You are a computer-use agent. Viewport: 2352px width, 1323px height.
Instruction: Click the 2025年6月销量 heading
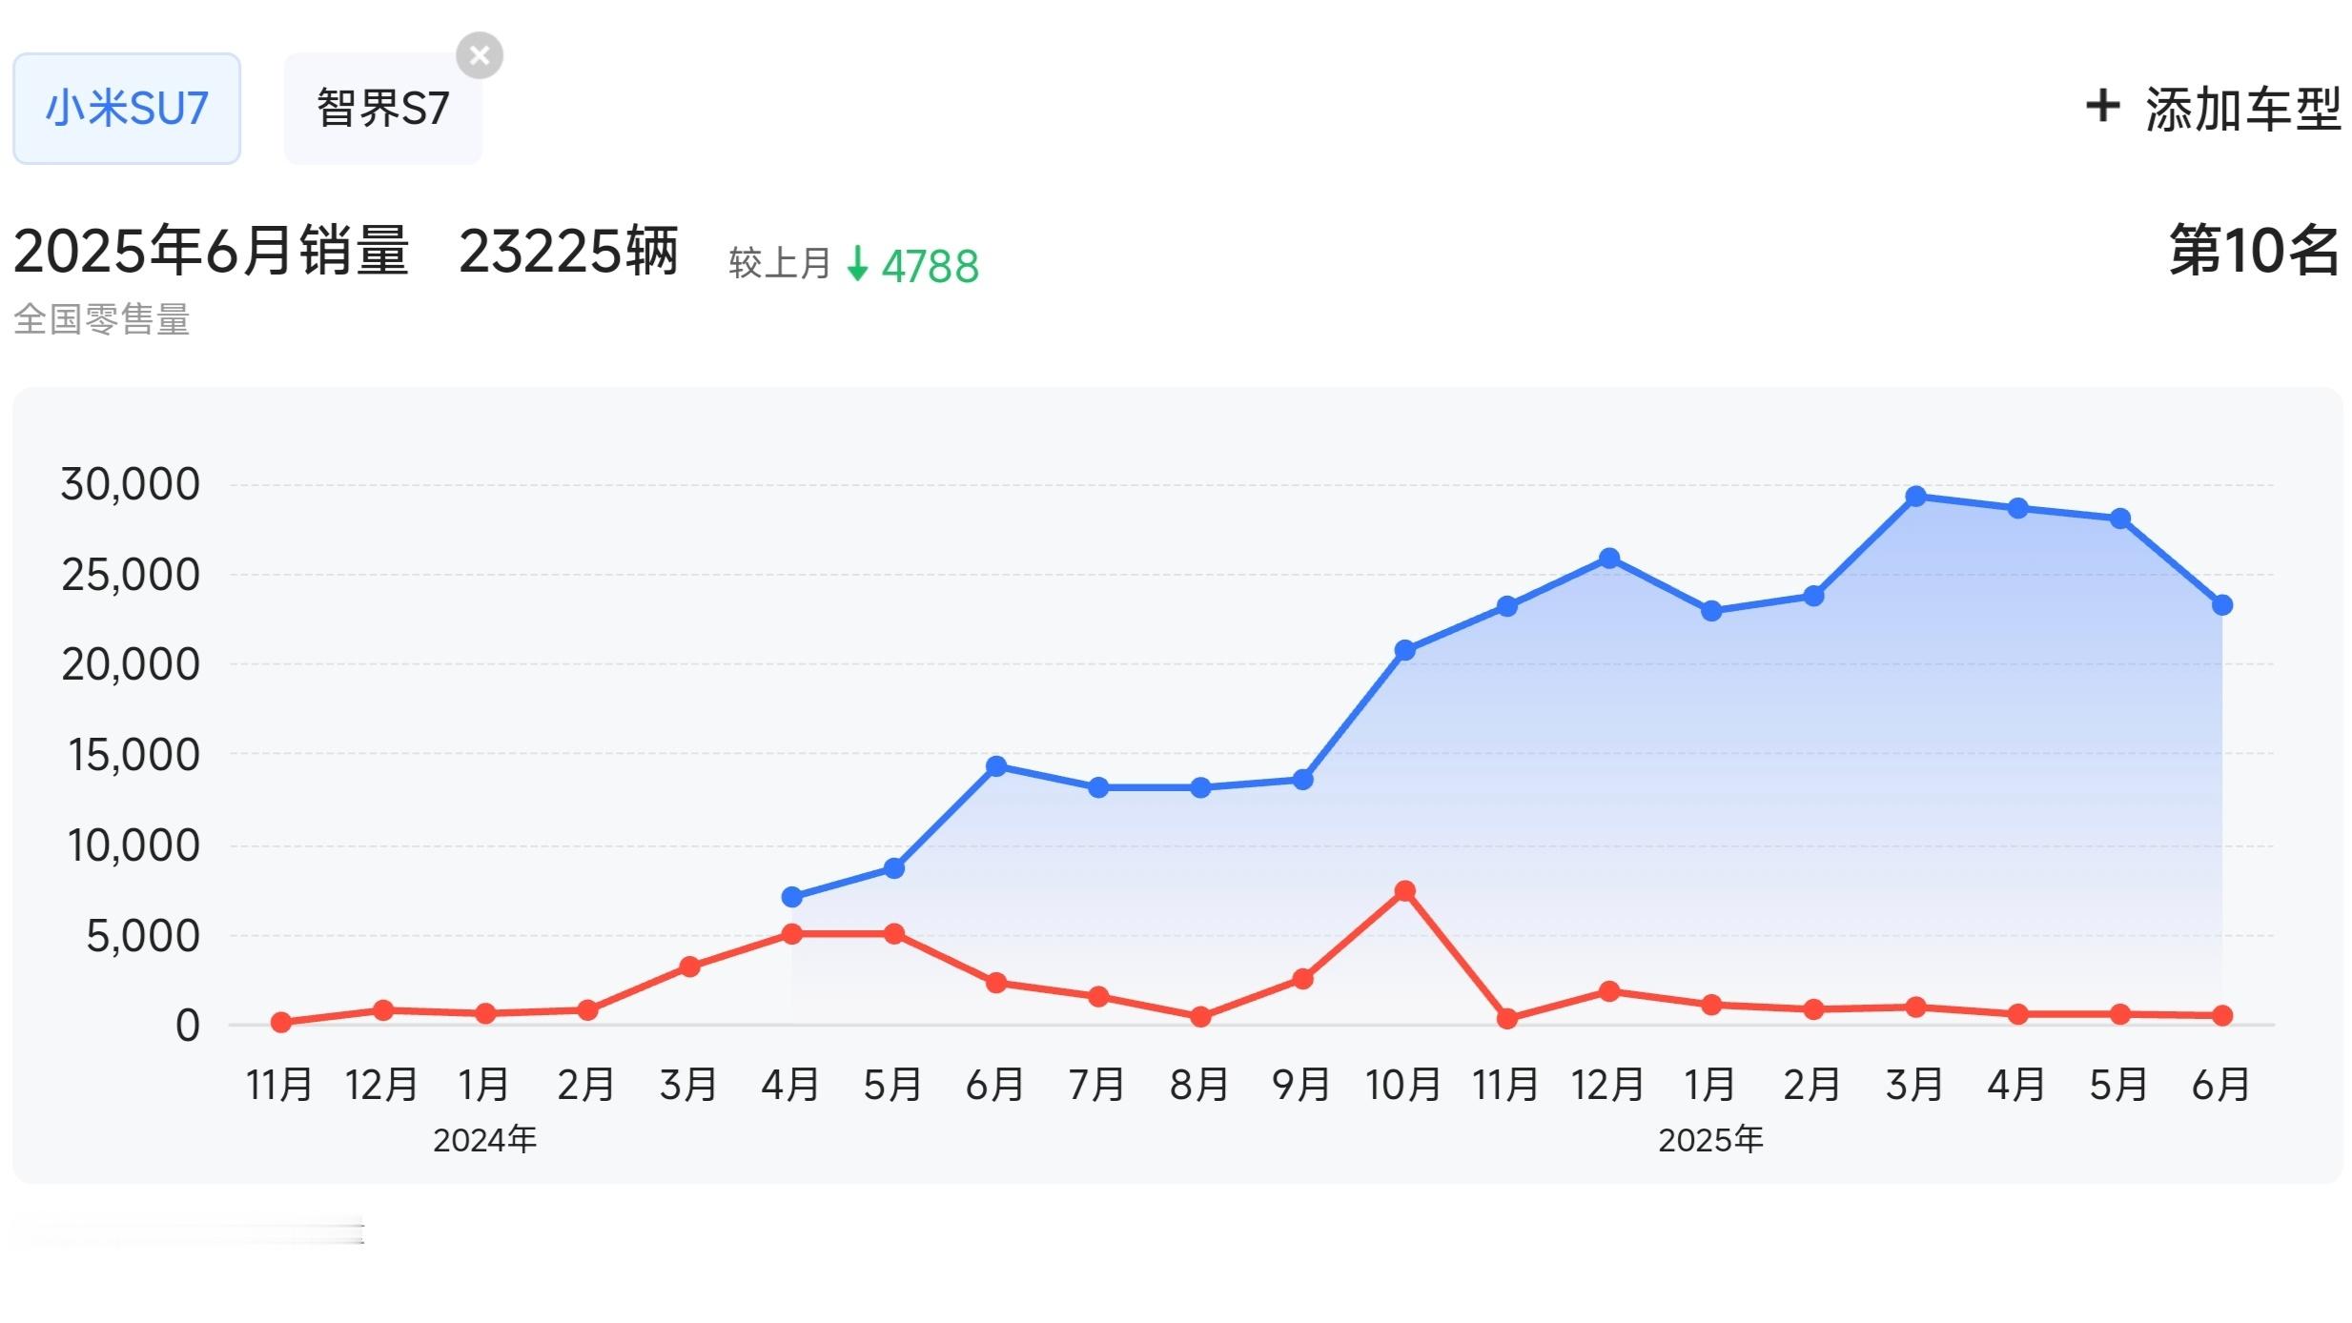(x=212, y=252)
